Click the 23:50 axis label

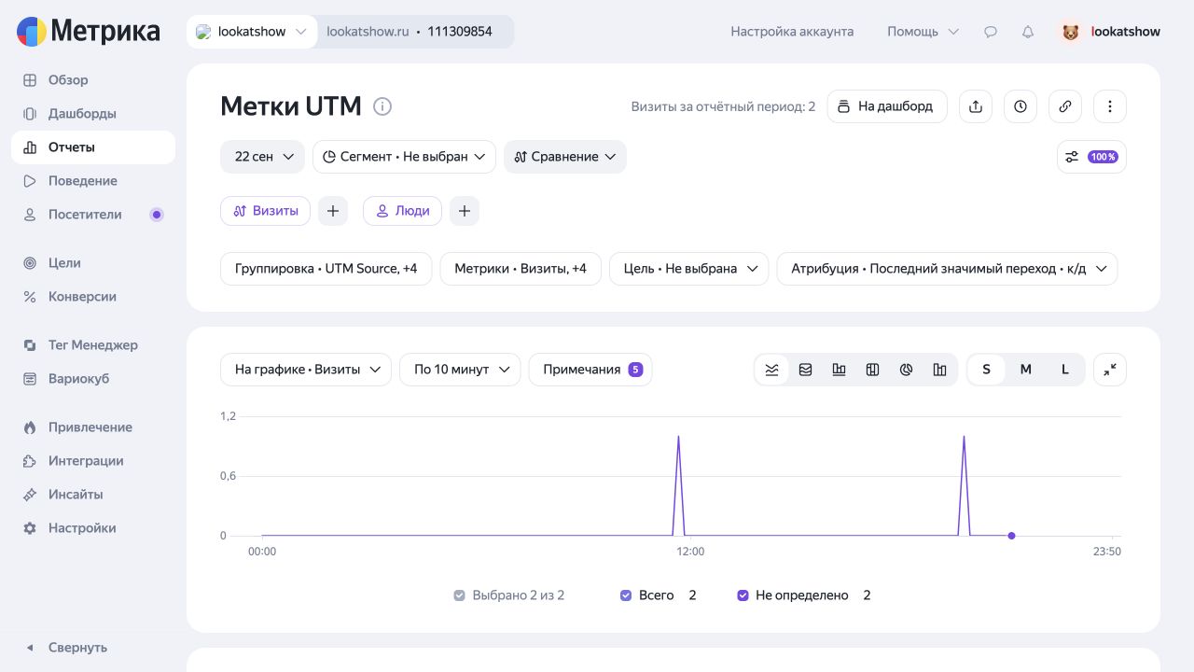[x=1107, y=552]
